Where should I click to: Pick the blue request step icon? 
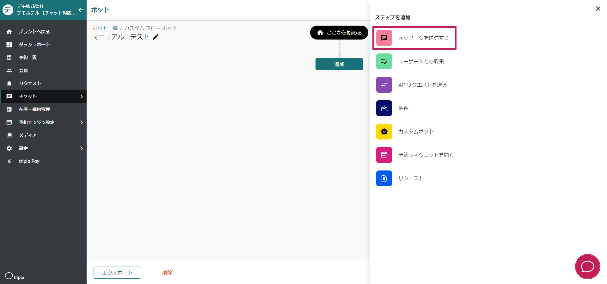384,178
